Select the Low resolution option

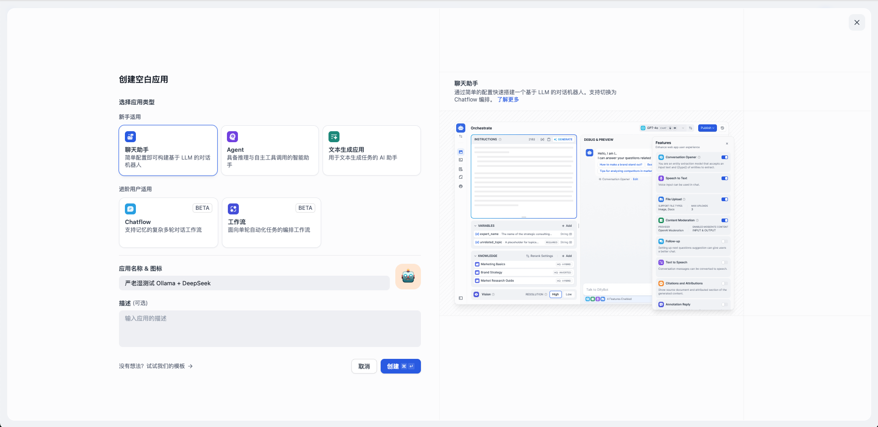(x=569, y=294)
